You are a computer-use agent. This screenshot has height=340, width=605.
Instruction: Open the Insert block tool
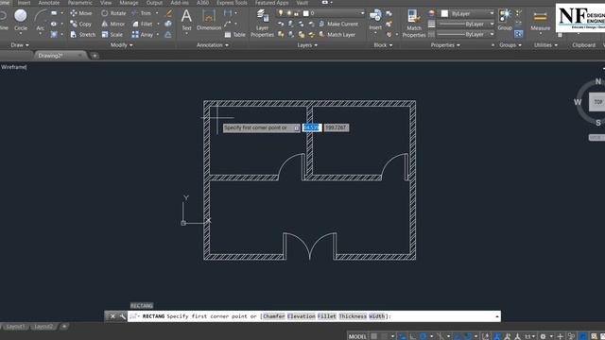[375, 20]
